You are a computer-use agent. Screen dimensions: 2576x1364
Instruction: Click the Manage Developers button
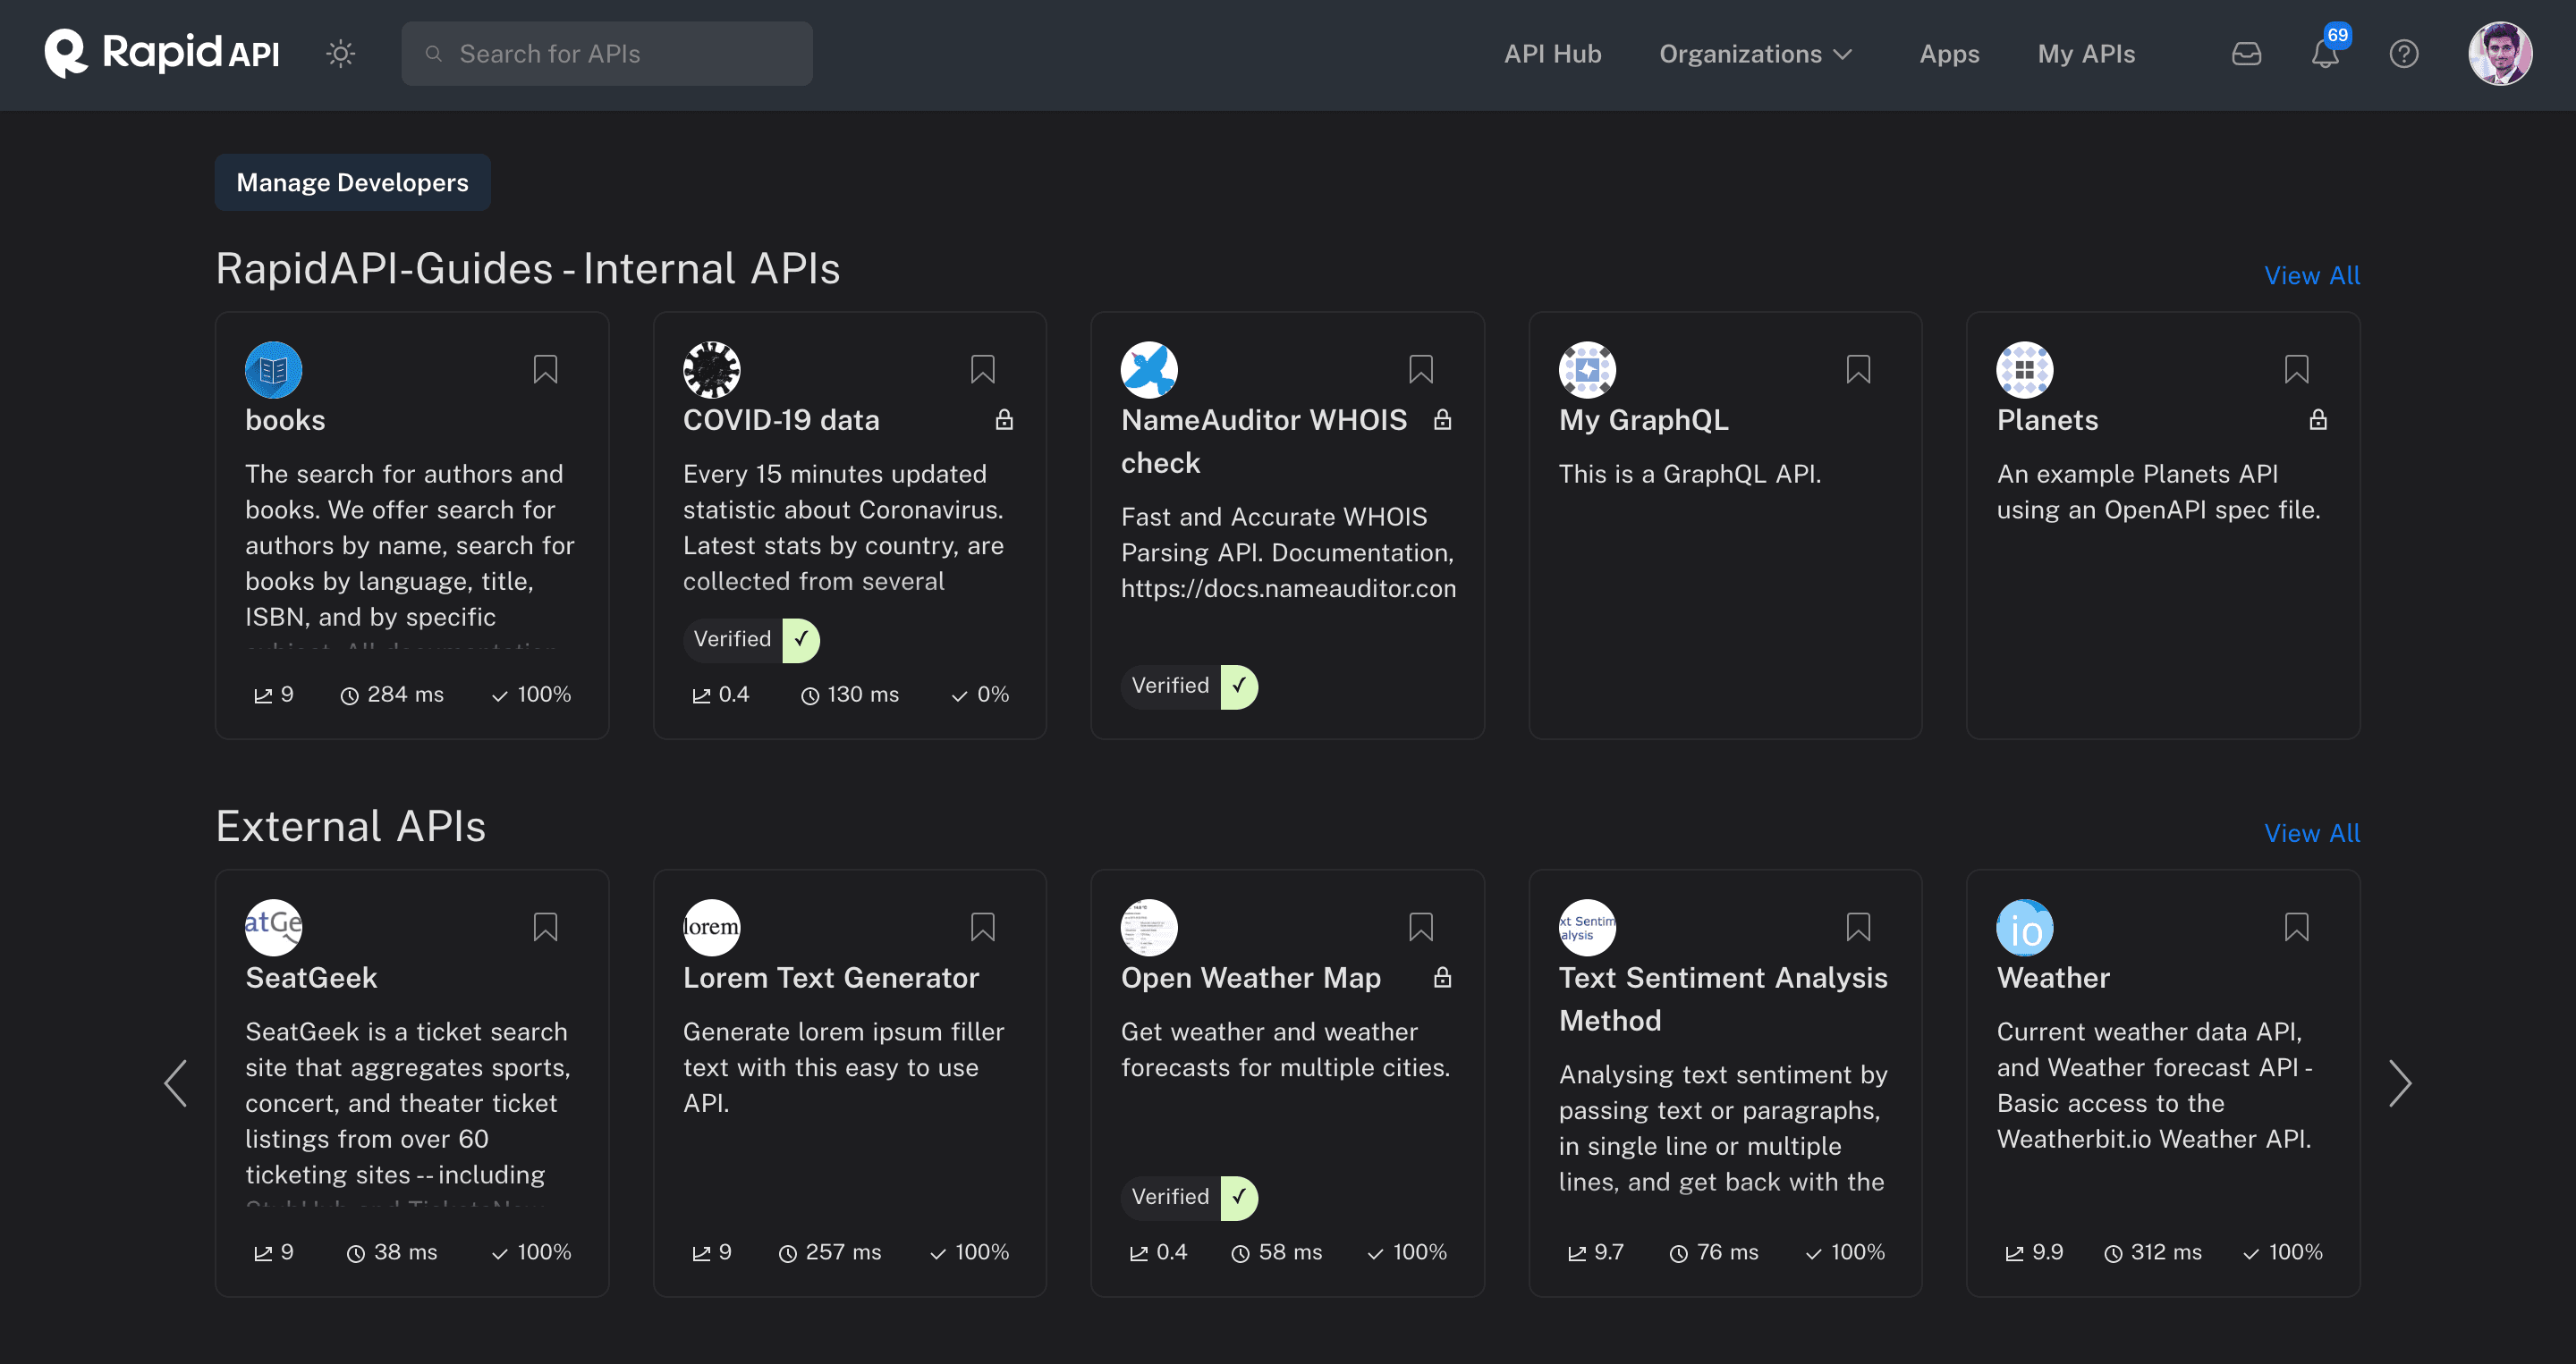(351, 182)
